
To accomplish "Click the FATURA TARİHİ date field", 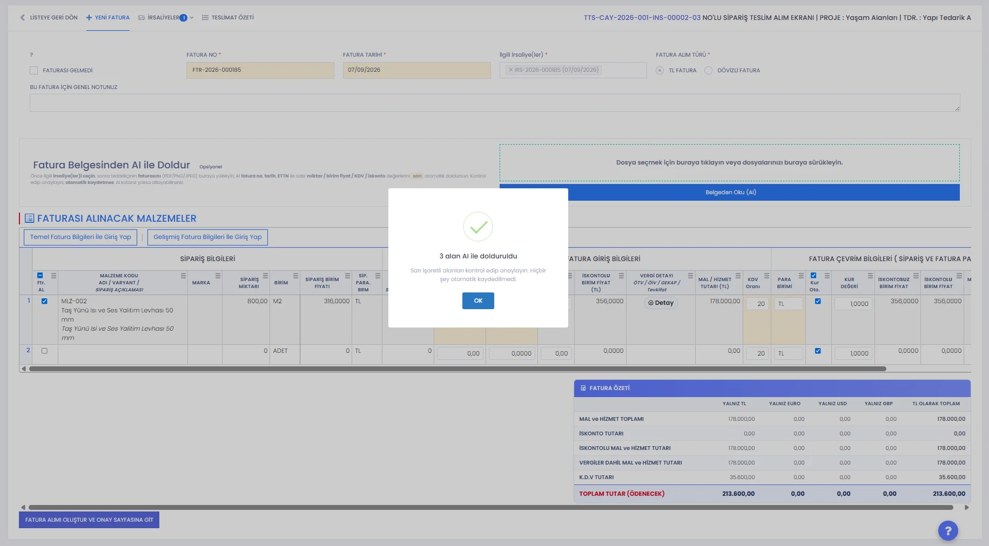I will point(417,70).
